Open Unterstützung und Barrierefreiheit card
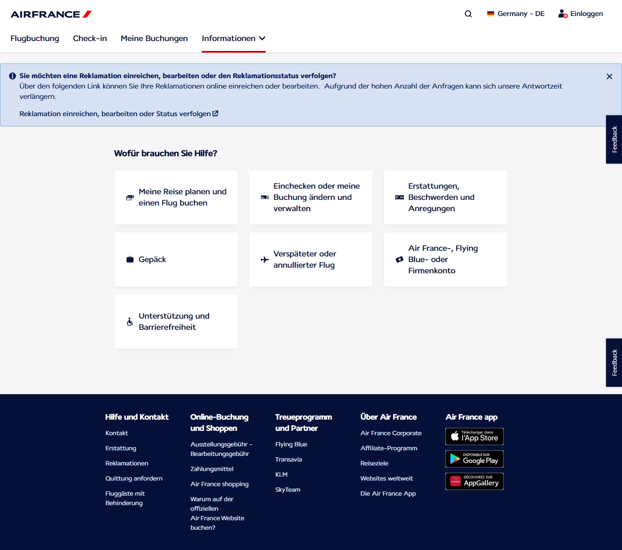 coord(176,322)
